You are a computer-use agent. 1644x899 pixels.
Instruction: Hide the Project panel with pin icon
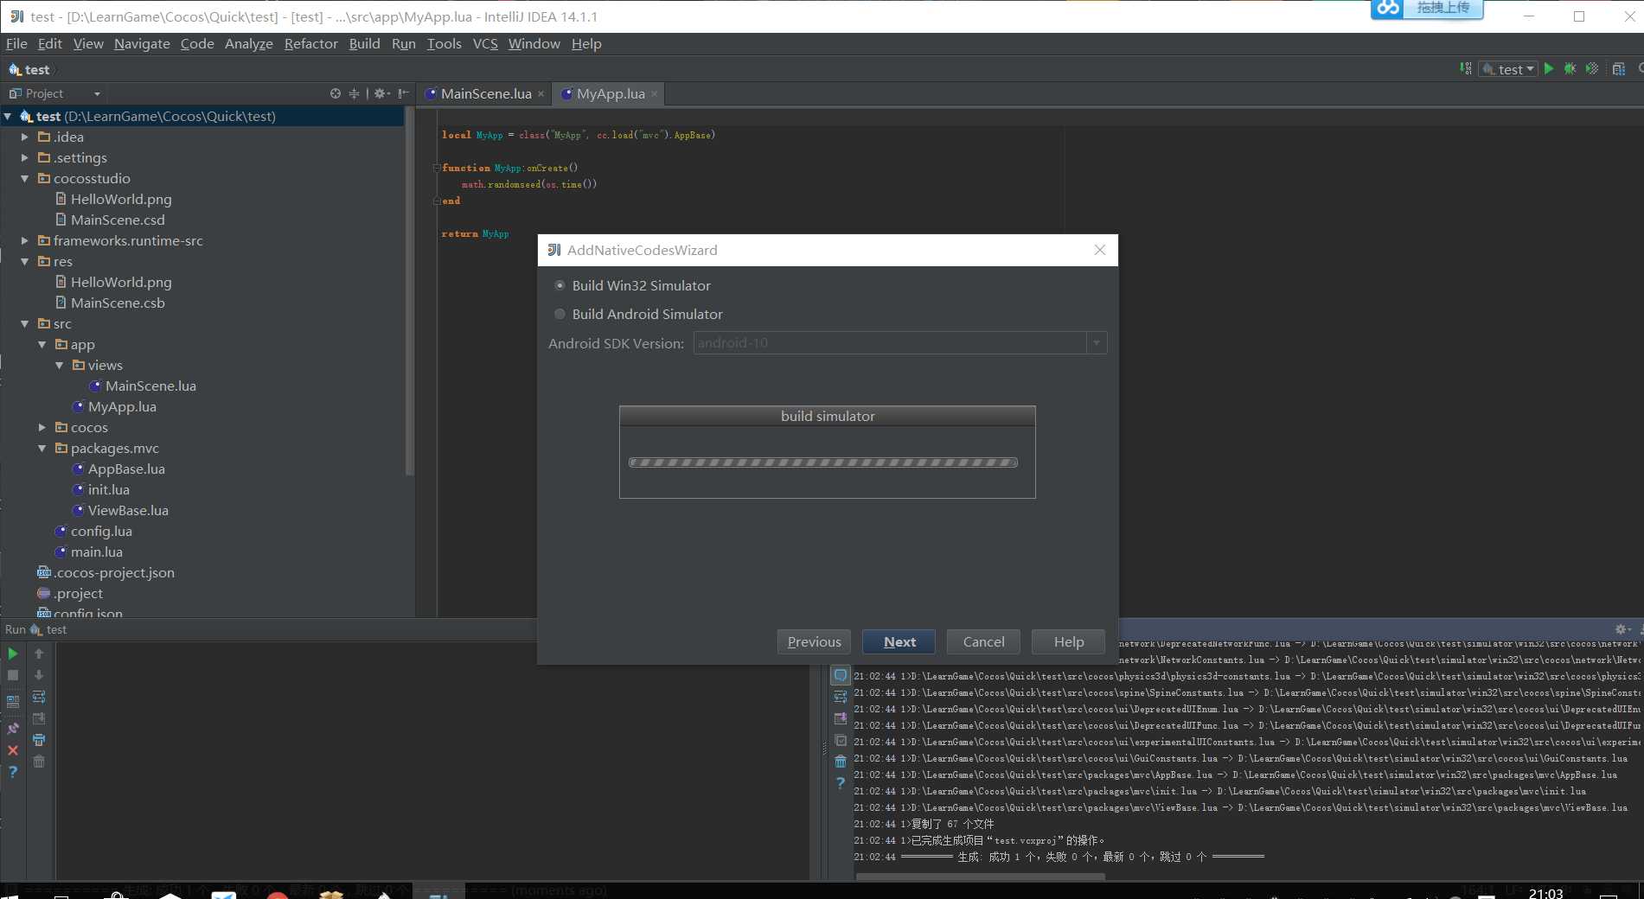tap(403, 93)
